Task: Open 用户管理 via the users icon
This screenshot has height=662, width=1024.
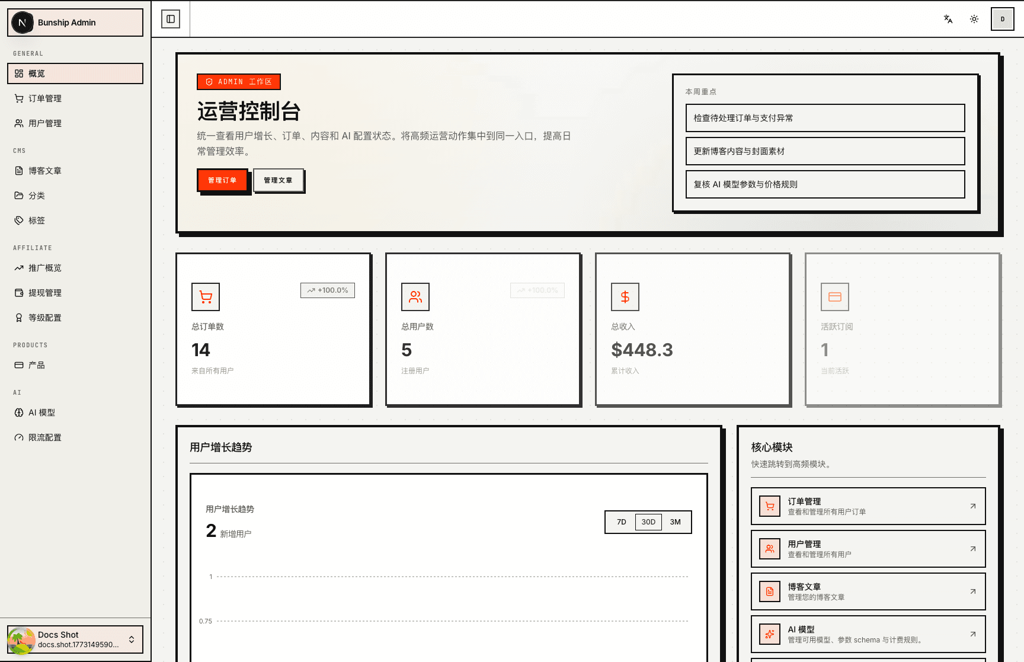Action: tap(19, 123)
